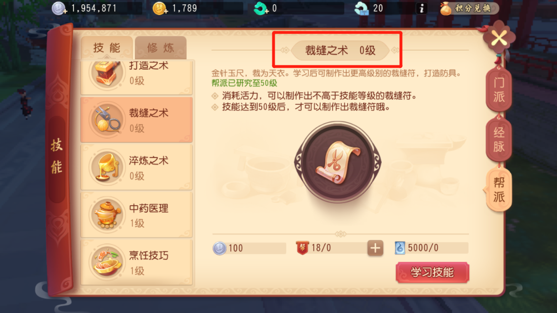Select the 淬炼之术 skill icon
This screenshot has width=557, height=313.
pyautogui.click(x=107, y=167)
